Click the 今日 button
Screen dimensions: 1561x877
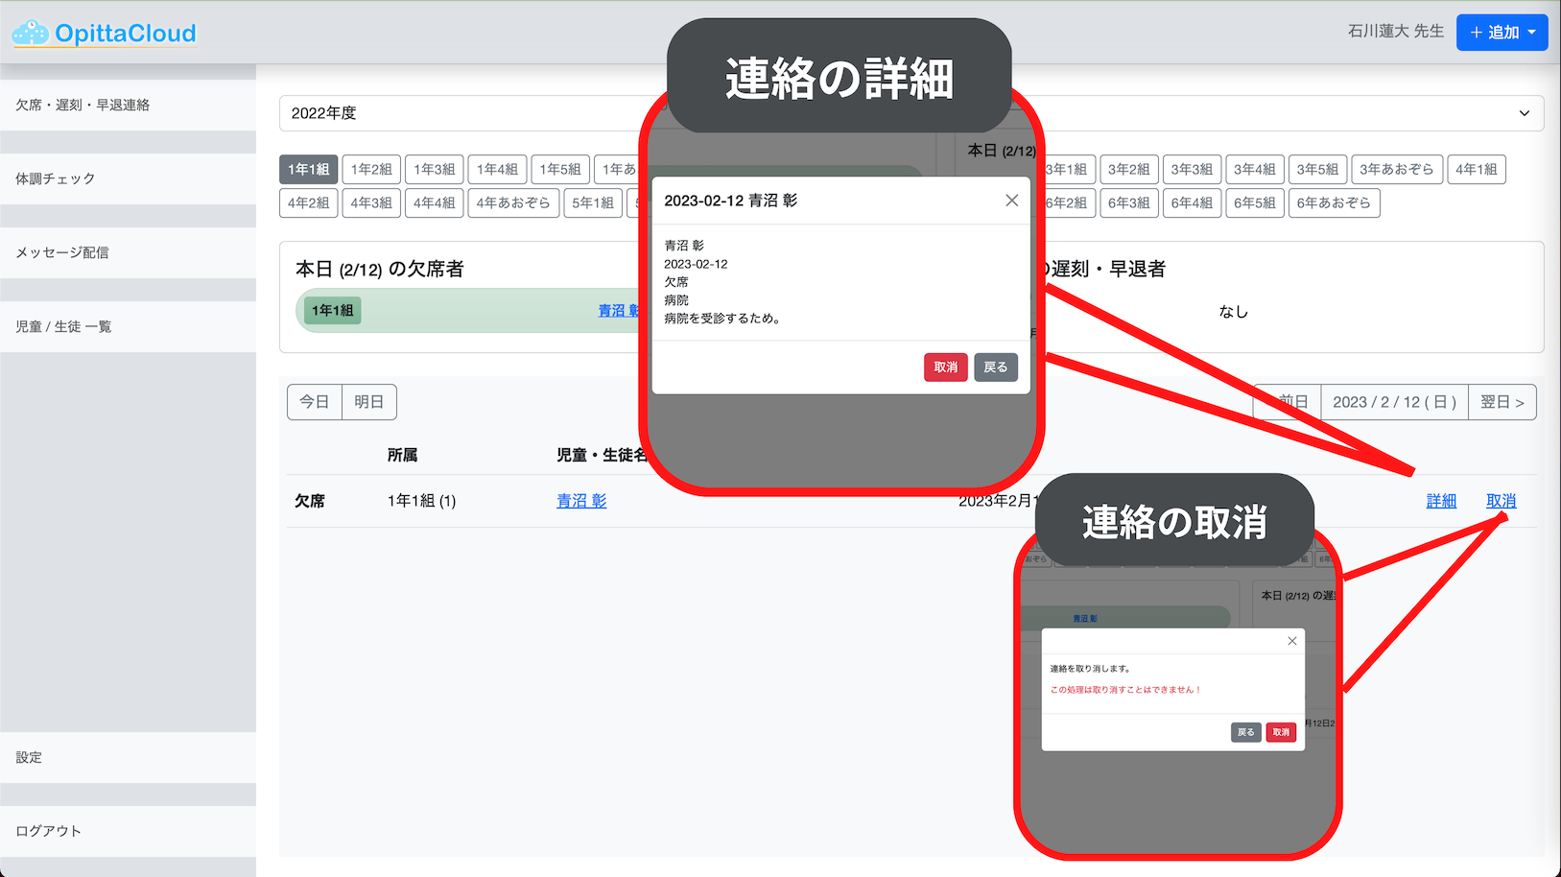tap(315, 402)
